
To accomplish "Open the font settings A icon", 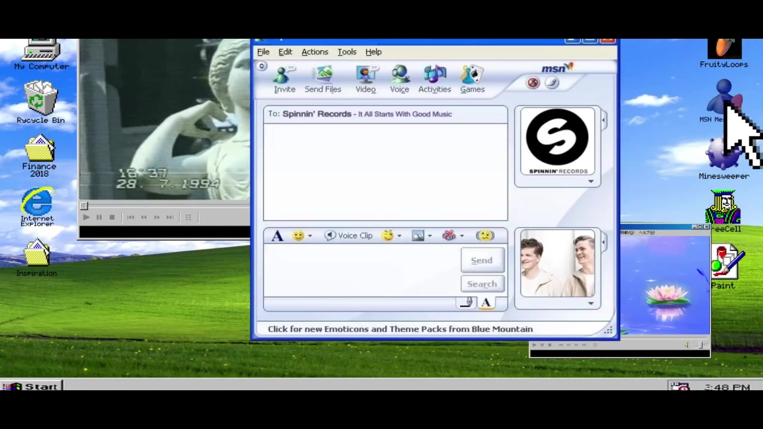I will click(x=277, y=236).
